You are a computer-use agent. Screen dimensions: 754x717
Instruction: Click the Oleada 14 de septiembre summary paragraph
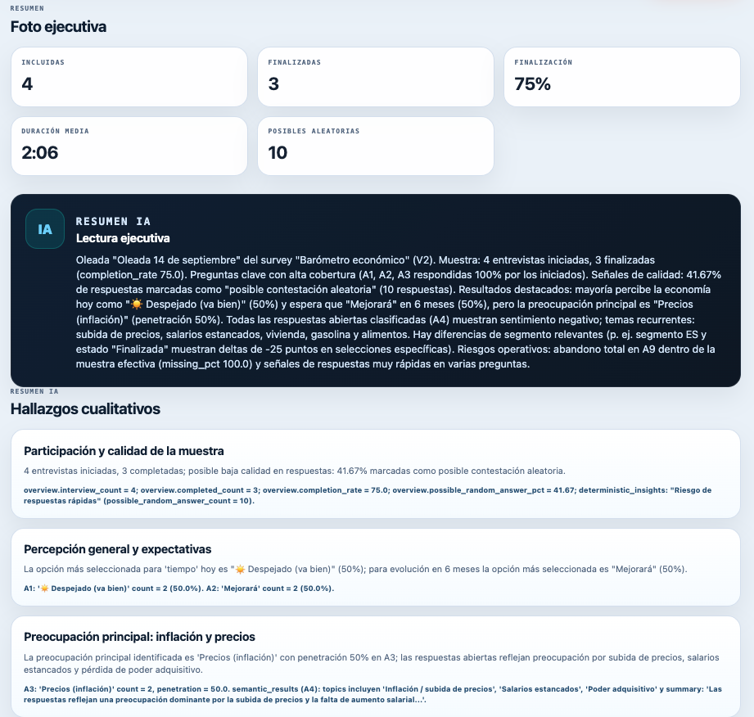pos(398,312)
